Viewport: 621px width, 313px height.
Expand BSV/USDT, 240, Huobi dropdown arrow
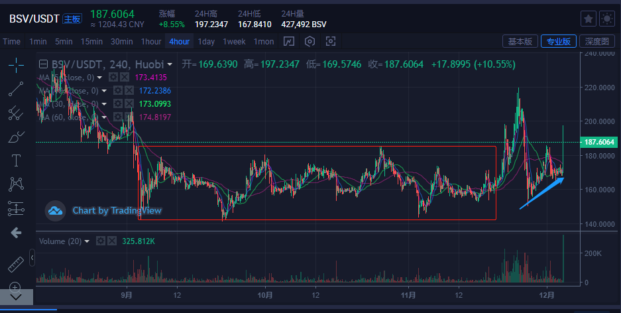click(x=170, y=64)
